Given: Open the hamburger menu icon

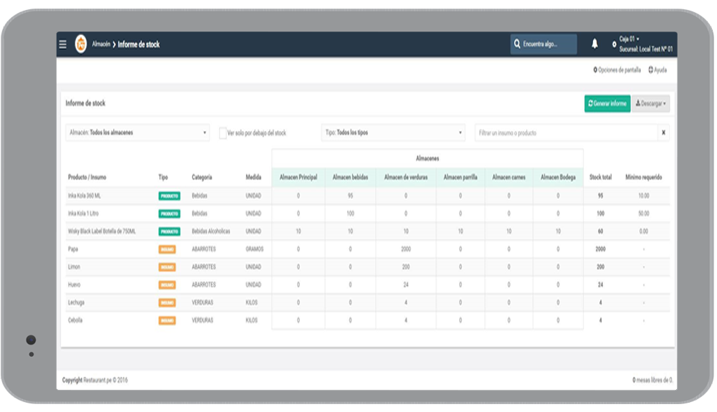Looking at the screenshot, I should (x=62, y=44).
